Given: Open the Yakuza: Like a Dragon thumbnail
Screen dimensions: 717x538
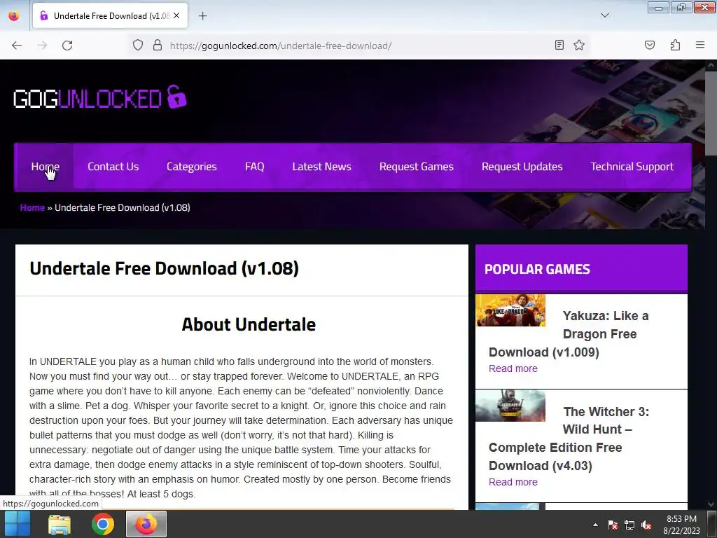Looking at the screenshot, I should click(510, 310).
